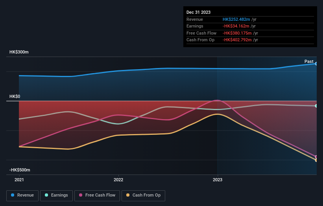
Task: Click the Revenue row label in tooltip
Action: pos(195,19)
